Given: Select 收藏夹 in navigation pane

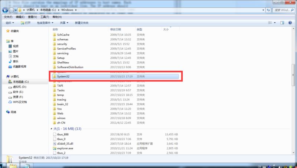Looking at the screenshot, I should coord(14,31).
